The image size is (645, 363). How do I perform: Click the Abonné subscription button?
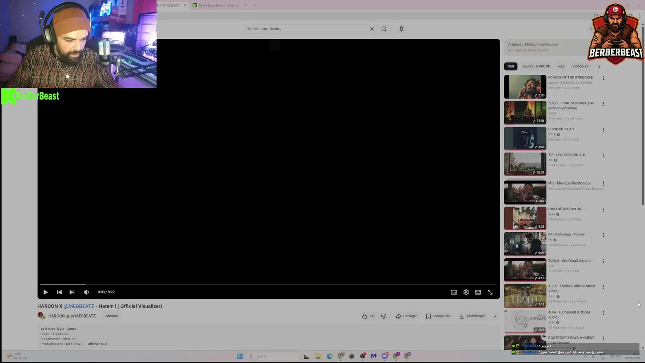112,316
